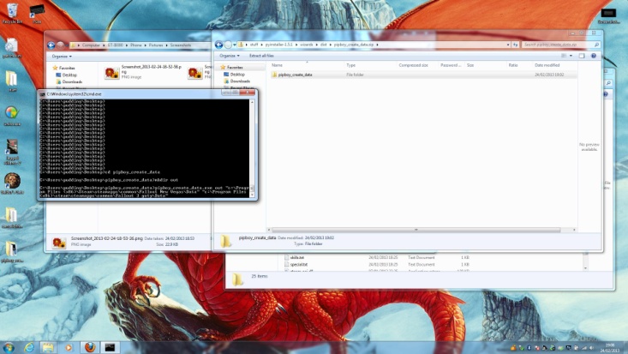Screen dimensions: 628x354
Task: Sort by the Name column header
Action: point(277,65)
